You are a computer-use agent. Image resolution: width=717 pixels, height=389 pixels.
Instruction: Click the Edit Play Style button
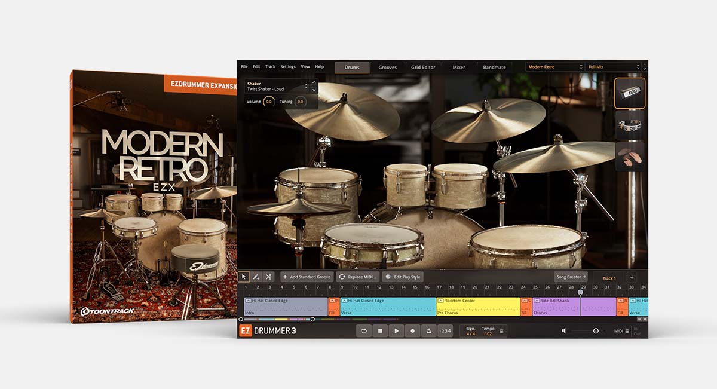tap(403, 277)
